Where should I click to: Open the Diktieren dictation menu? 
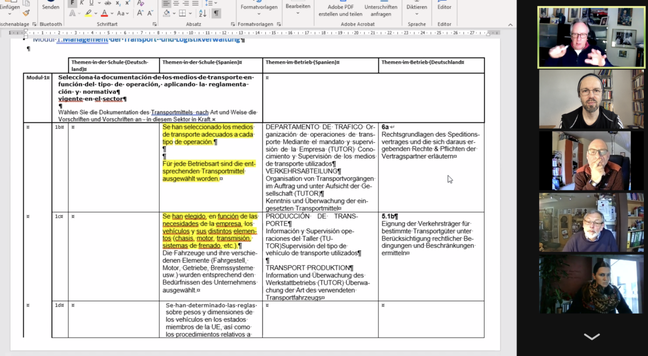pyautogui.click(x=417, y=7)
